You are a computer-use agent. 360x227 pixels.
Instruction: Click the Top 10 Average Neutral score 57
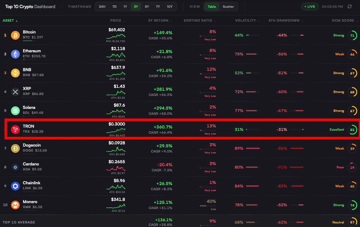point(352,223)
